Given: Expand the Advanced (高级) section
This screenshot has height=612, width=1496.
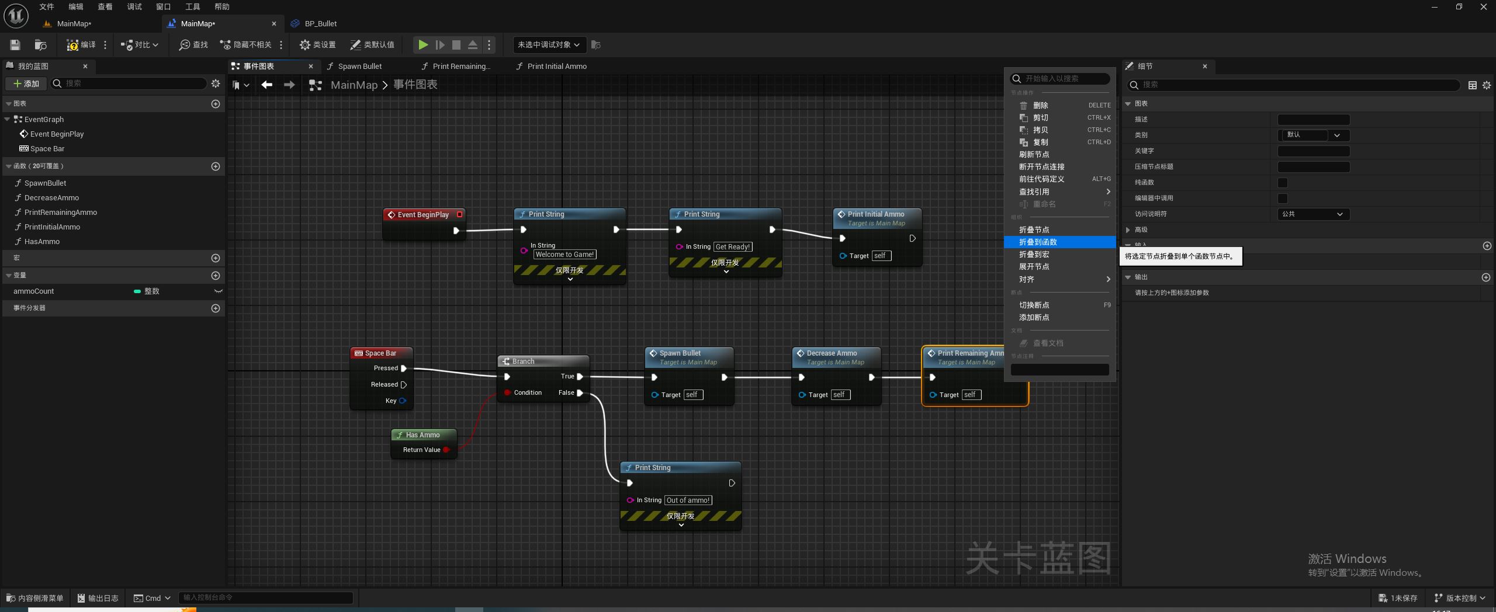Looking at the screenshot, I should click(x=1128, y=230).
